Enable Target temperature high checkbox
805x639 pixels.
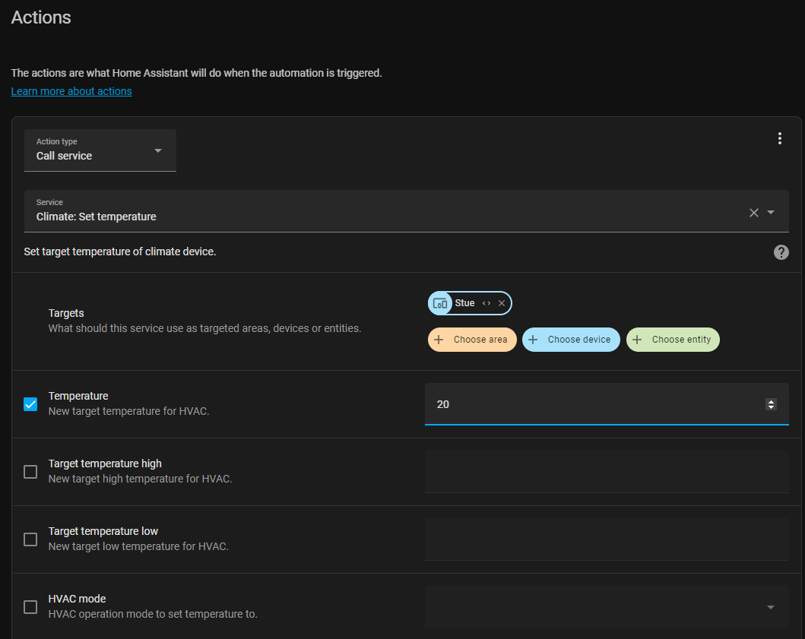(30, 472)
